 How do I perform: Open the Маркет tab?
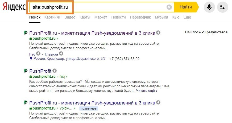[x=101, y=17]
